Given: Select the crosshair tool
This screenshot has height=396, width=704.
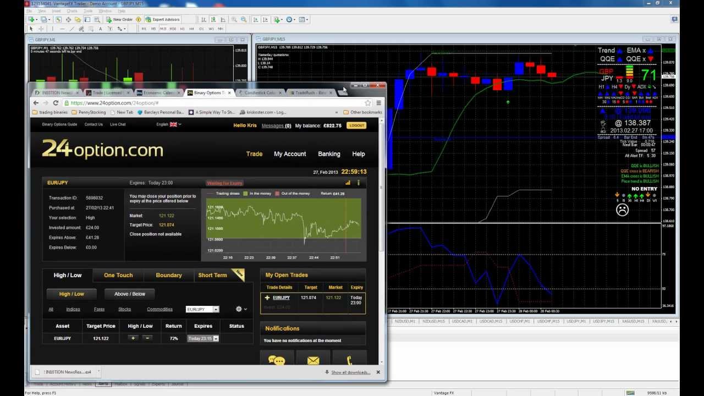Looking at the screenshot, I should pyautogui.click(x=41, y=29).
